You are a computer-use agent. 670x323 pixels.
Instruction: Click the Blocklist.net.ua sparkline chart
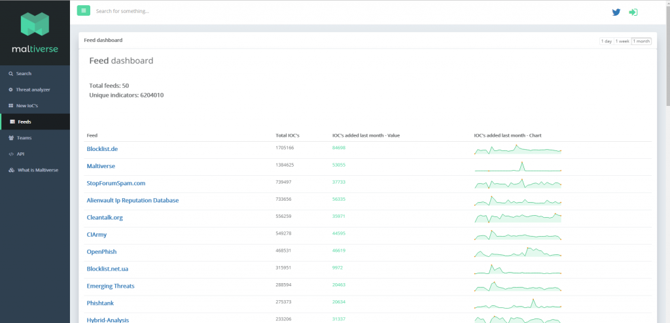point(518,269)
